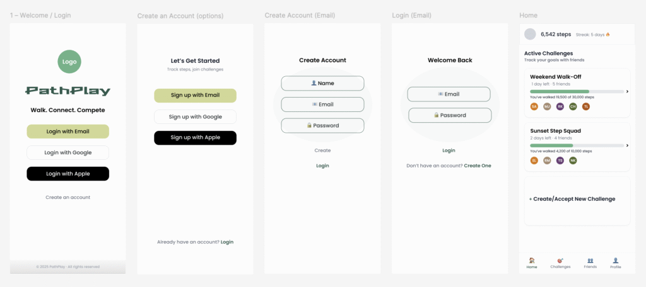This screenshot has width=646, height=287.
Task: Click the PathPlay wordmark logo
Action: pos(68,91)
